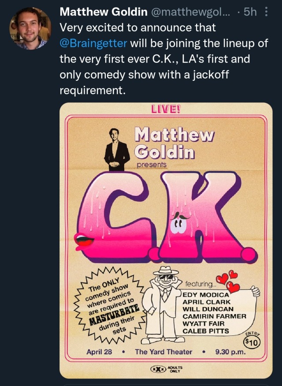Click The Yard Theater venue text
Screen dimensions: 282x386
point(163,352)
